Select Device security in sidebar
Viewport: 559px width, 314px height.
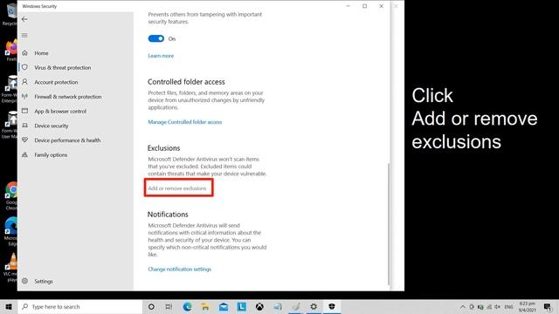[52, 126]
